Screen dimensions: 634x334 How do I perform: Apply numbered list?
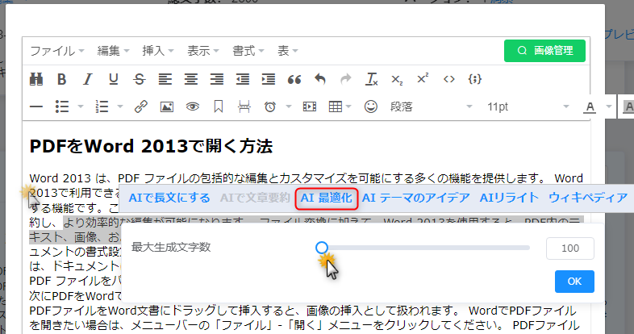(x=102, y=106)
